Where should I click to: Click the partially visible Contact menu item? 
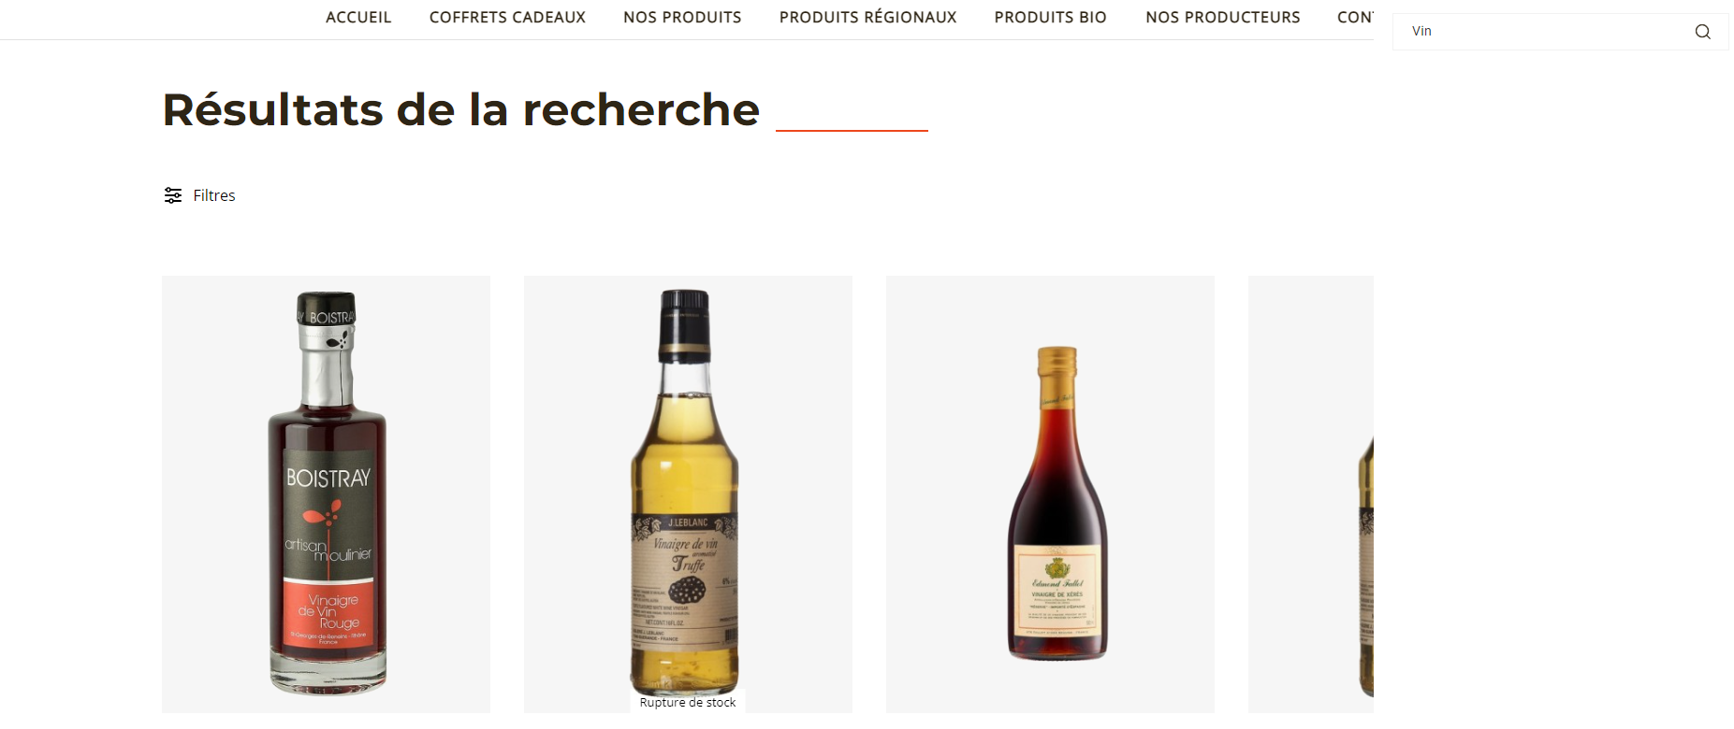pyautogui.click(x=1355, y=17)
